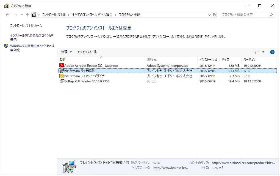The image size is (280, 176).
Task: Click すべてのコントロール パネル項目 breadcrumb
Action: 92,15
